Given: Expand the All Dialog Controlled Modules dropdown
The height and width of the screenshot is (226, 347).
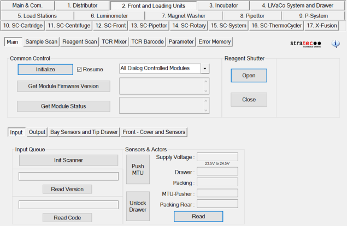Looking at the screenshot, I should click(205, 69).
